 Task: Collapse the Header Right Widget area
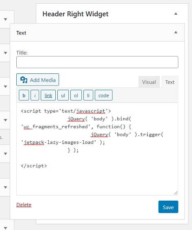(176, 14)
